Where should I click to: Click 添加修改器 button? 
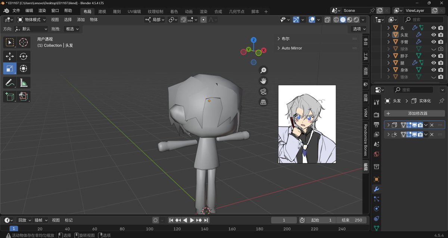coord(415,113)
